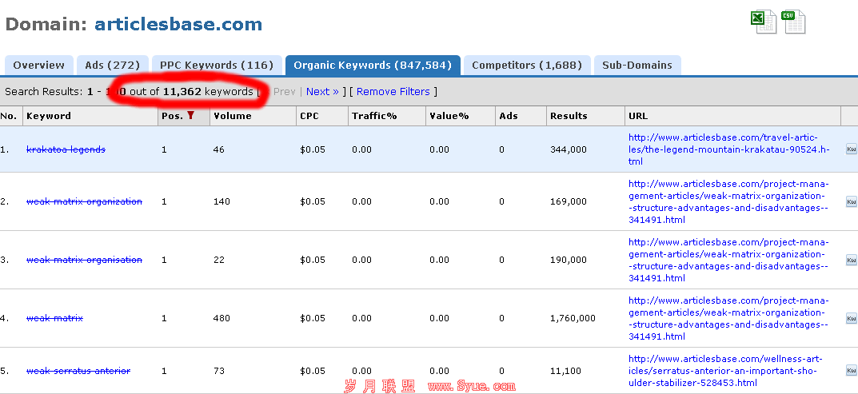Click the Remove Filters link
The image size is (858, 394).
point(393,92)
